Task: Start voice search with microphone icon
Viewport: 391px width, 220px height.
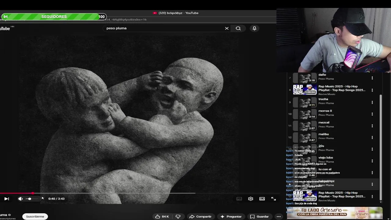Action: 254,28
